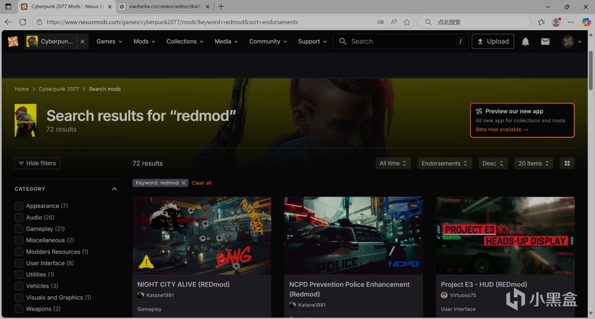Switch to grid view layout icon
595x319 pixels.
point(567,163)
